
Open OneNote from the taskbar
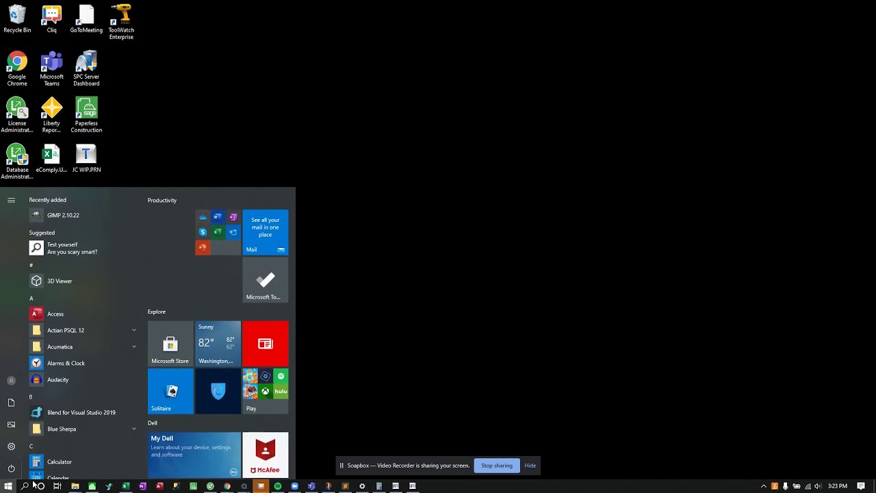(x=142, y=486)
